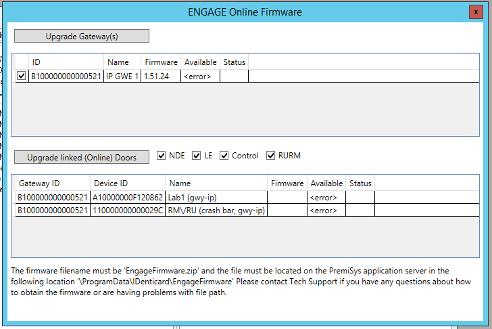Click Upgrade linked (Online) Doors button
Image resolution: width=492 pixels, height=329 pixels.
82,157
